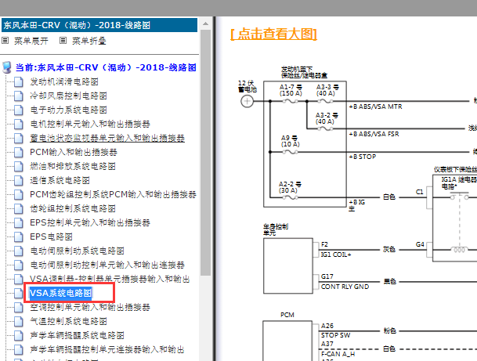Click page icon beside 电动伺服制动系统电路图
Viewport: 477px width, 361px height.
coord(19,251)
